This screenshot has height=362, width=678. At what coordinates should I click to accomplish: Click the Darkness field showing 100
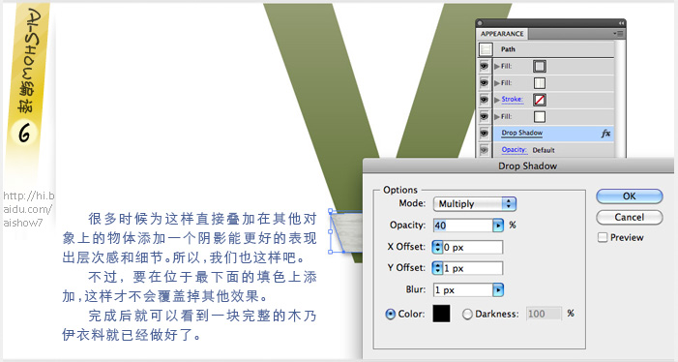(544, 314)
